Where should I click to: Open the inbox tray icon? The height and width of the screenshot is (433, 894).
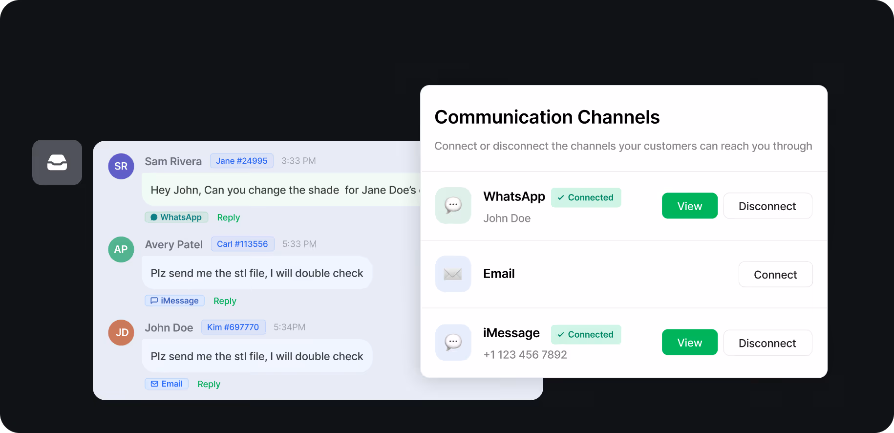[x=57, y=162]
